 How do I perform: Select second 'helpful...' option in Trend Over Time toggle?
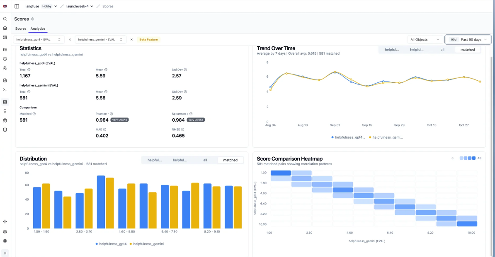(417, 49)
